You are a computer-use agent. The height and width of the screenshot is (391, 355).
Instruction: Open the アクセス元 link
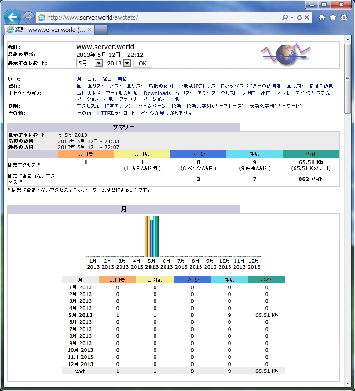(88, 106)
